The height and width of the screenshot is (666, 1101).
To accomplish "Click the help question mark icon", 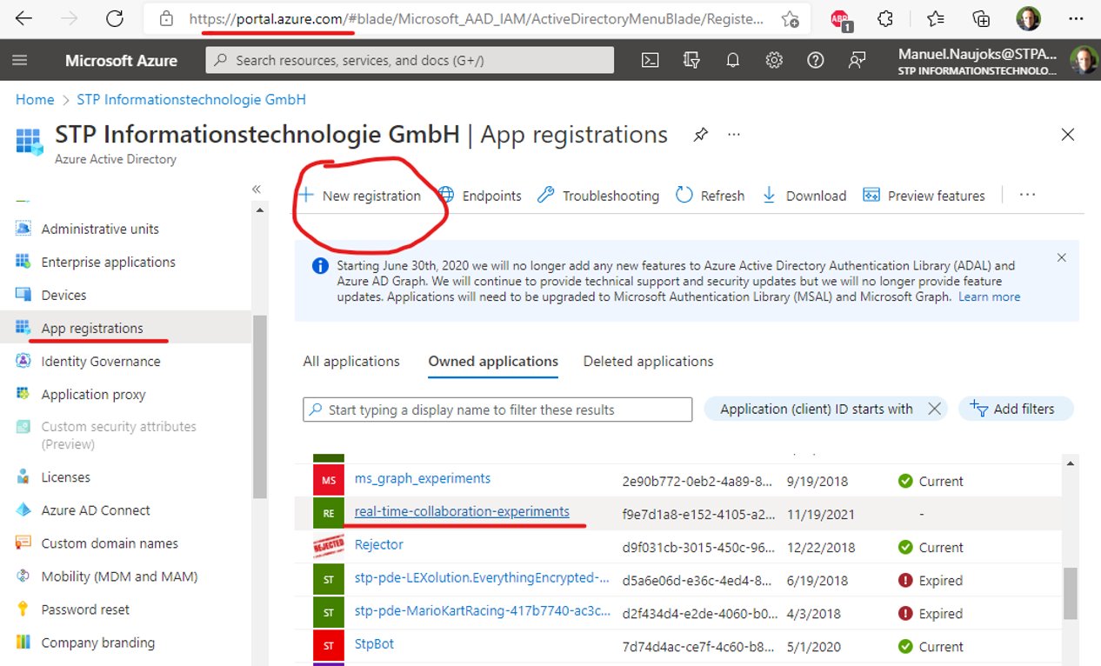I will [x=816, y=60].
